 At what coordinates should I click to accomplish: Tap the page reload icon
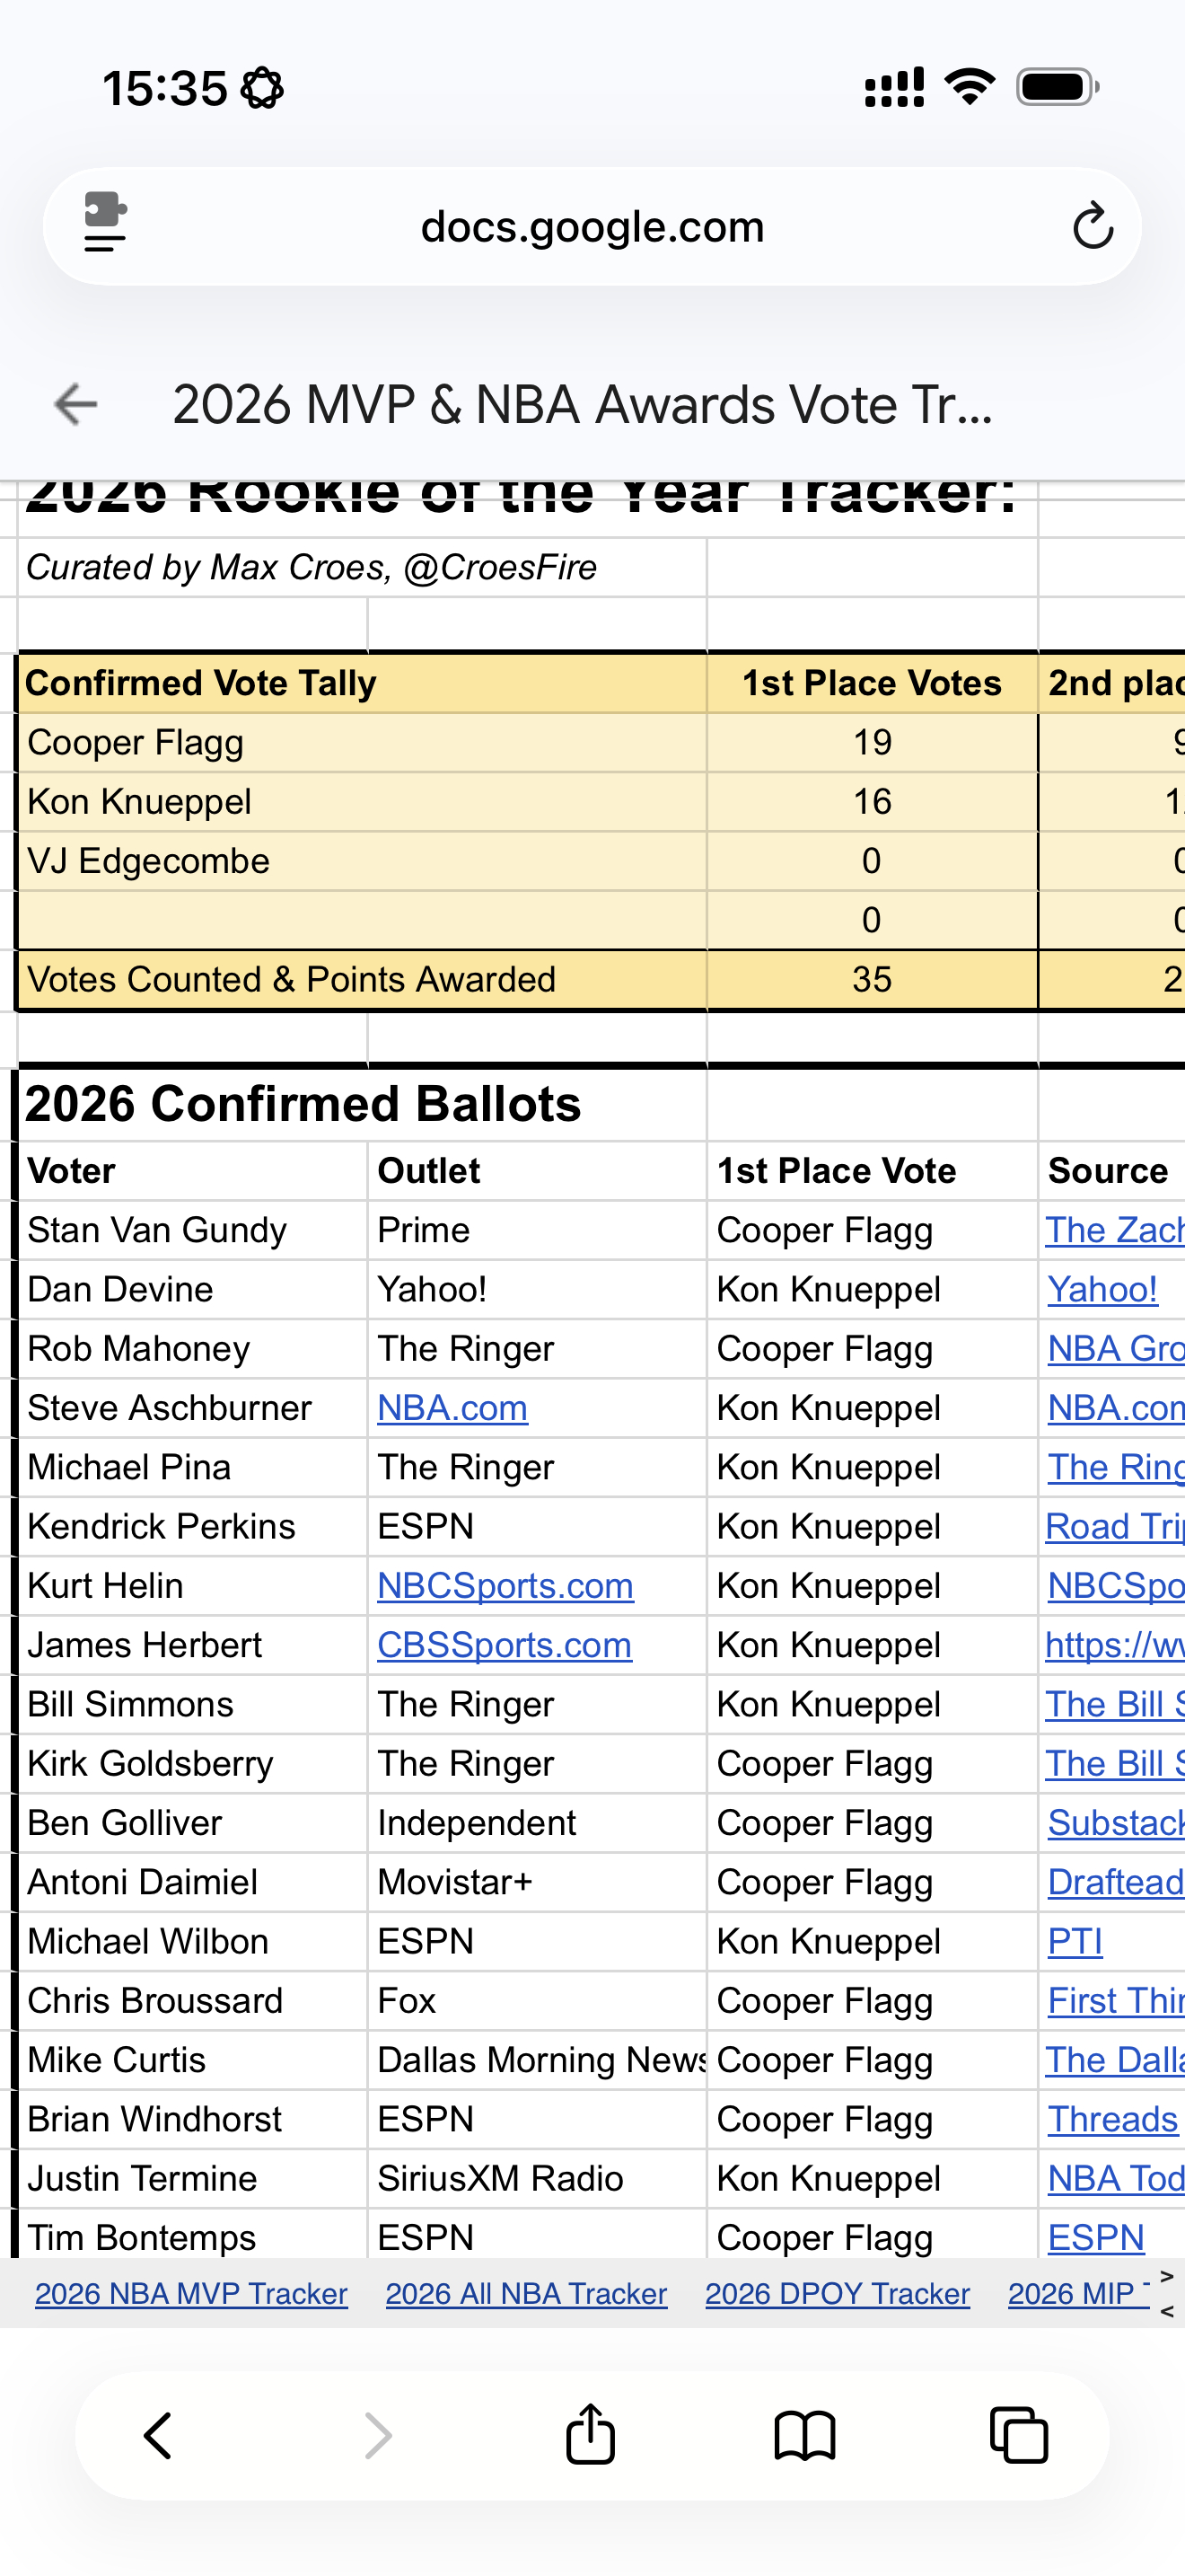click(x=1092, y=226)
